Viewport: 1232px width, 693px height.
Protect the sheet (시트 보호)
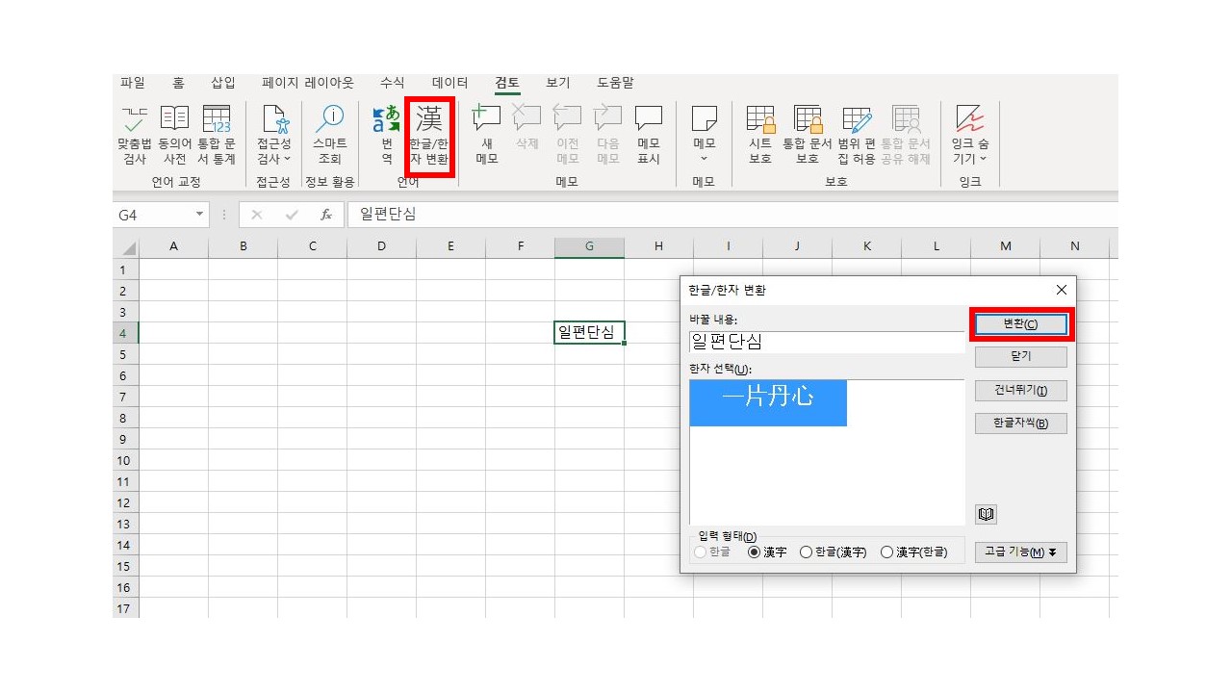(760, 135)
